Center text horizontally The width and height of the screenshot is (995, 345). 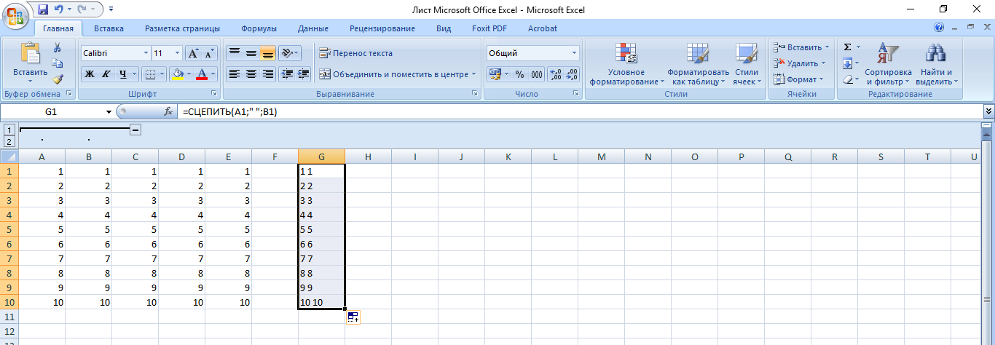[251, 74]
